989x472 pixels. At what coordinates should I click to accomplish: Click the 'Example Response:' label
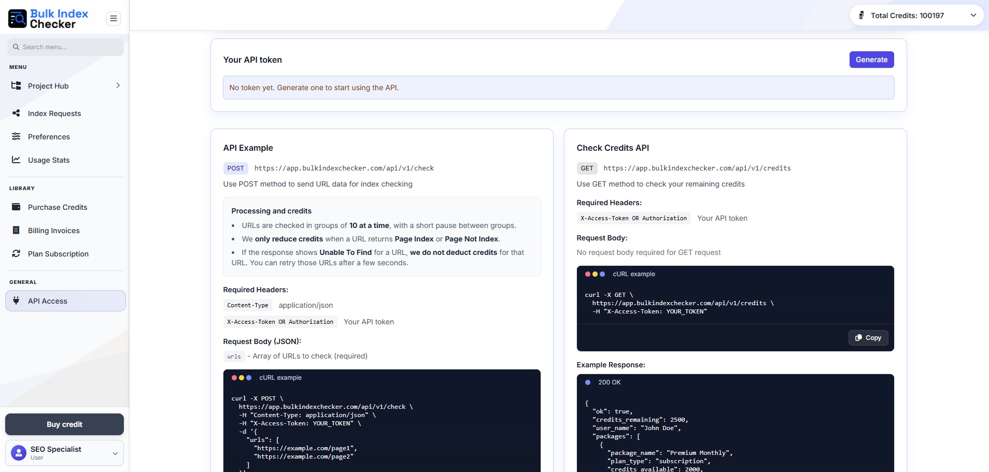(x=611, y=365)
